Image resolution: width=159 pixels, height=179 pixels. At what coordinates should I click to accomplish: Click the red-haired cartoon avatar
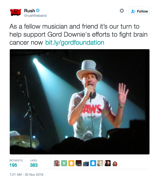click(115, 163)
